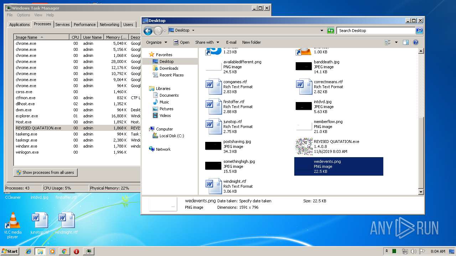
Task: Click the Refresh button beside address bar
Action: (331, 31)
